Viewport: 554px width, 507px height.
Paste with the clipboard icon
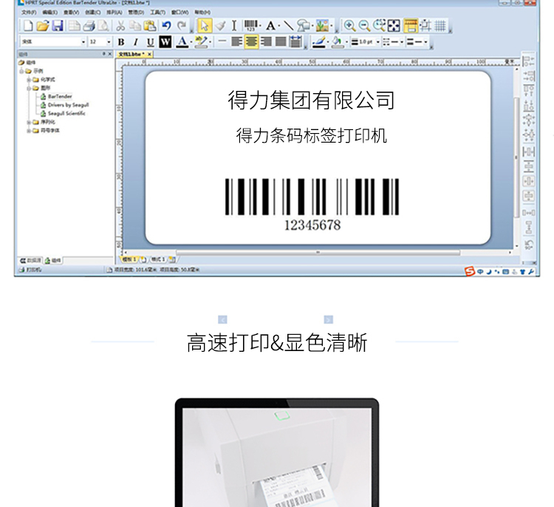coord(150,26)
